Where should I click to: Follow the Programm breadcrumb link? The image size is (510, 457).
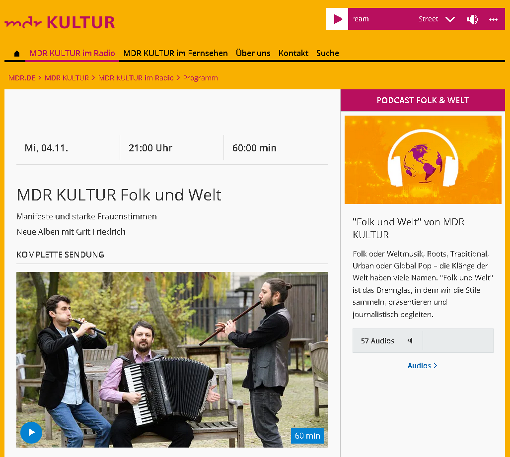(x=200, y=78)
